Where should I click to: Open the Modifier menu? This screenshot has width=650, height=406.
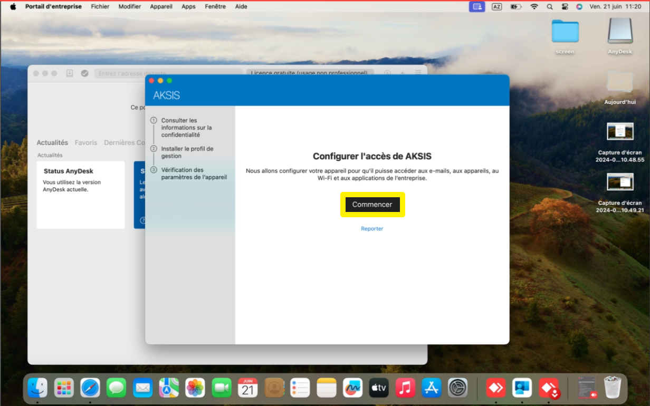tap(130, 6)
